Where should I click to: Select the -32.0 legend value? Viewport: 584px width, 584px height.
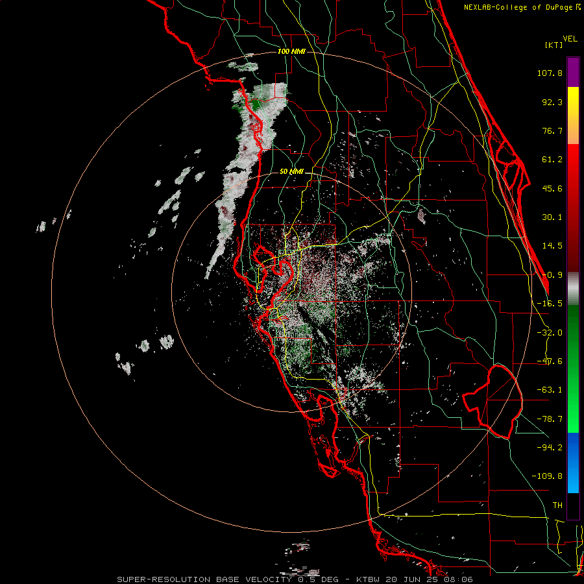[x=550, y=333]
